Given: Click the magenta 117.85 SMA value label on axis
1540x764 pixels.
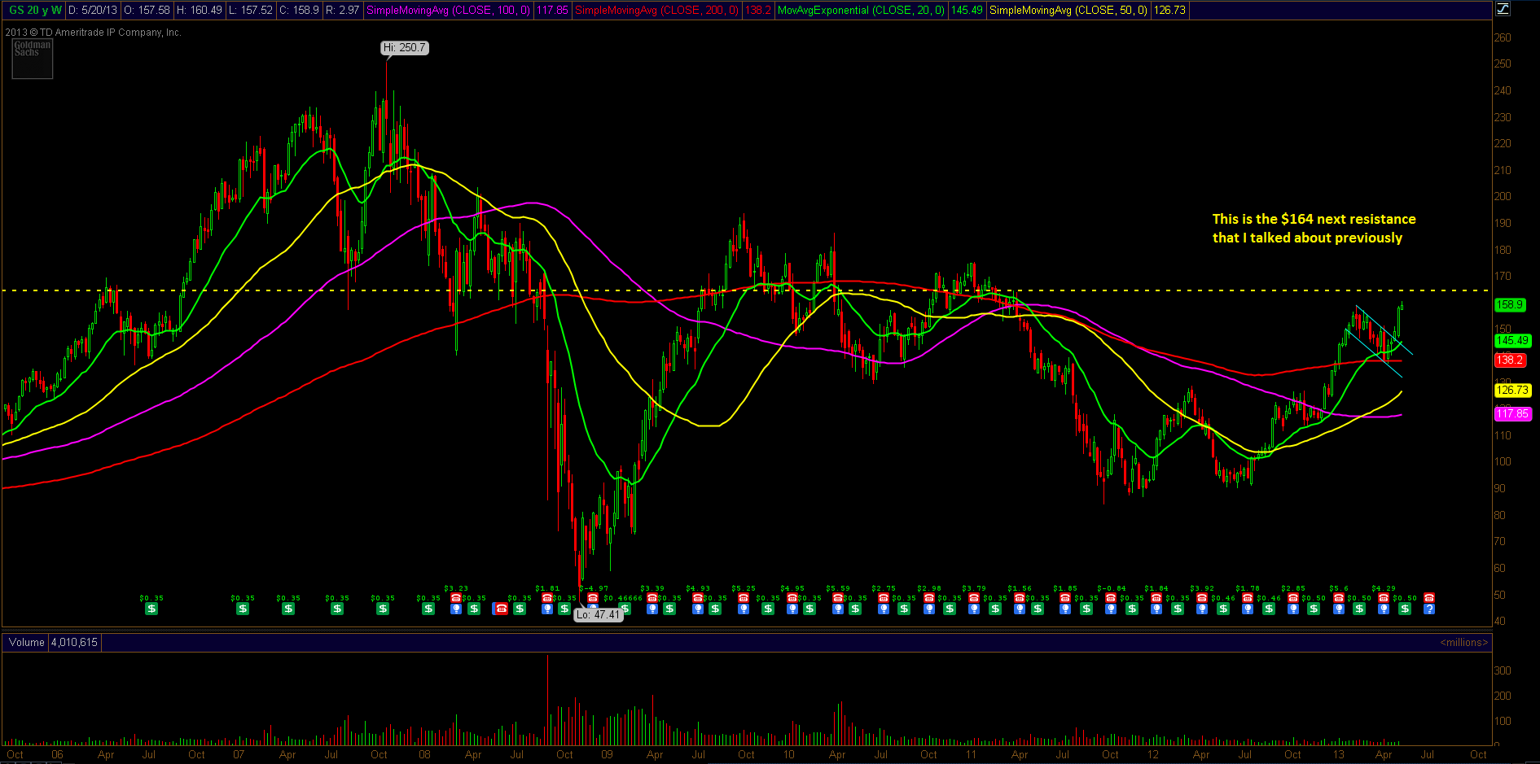Looking at the screenshot, I should 1513,414.
